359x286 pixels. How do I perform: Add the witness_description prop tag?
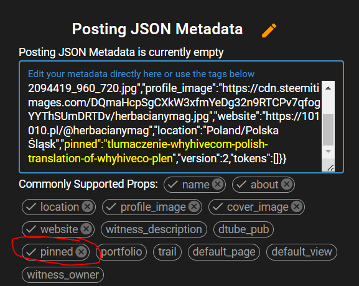(154, 229)
